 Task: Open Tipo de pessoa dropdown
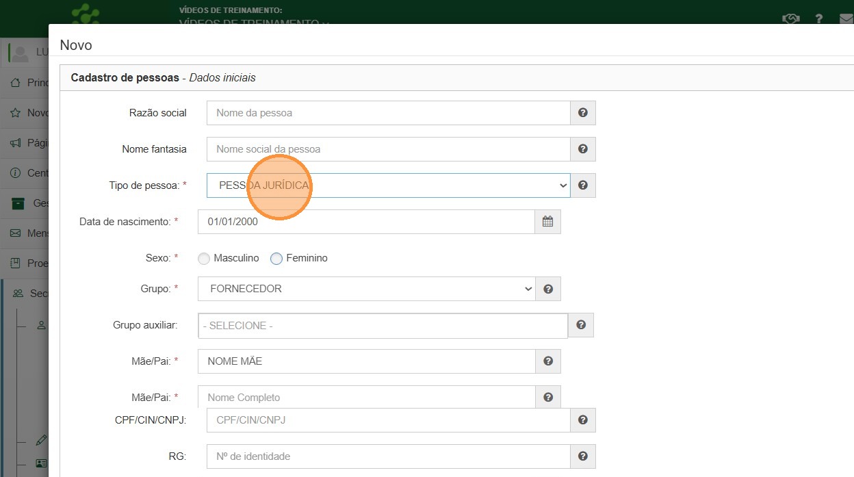coord(388,185)
